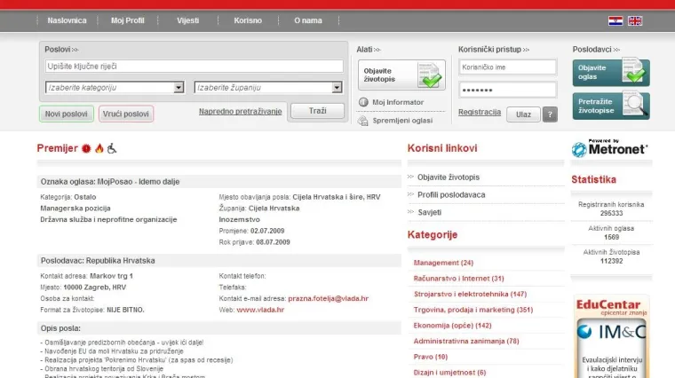Open the Korisno menu item
The image size is (675, 378).
pos(248,20)
